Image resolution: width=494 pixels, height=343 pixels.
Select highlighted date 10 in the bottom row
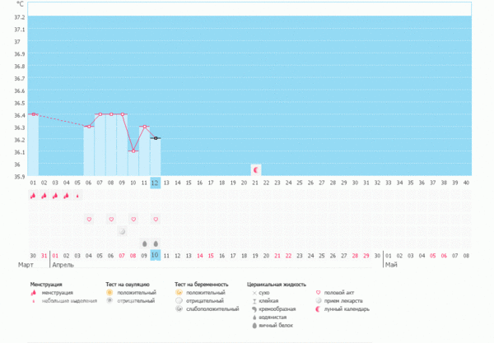[x=156, y=256]
